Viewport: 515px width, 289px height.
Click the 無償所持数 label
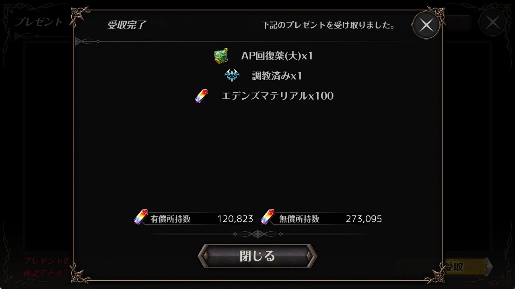point(299,219)
